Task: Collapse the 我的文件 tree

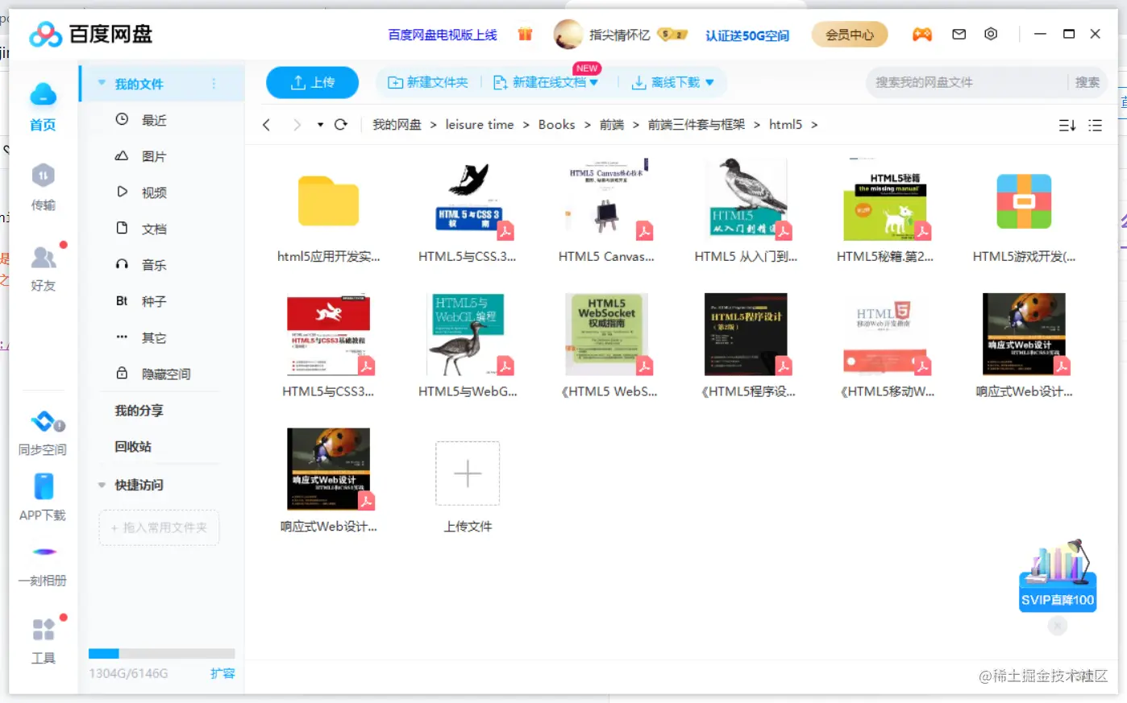Action: pos(102,84)
